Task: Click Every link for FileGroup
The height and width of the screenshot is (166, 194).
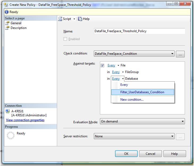Action: click(116, 72)
